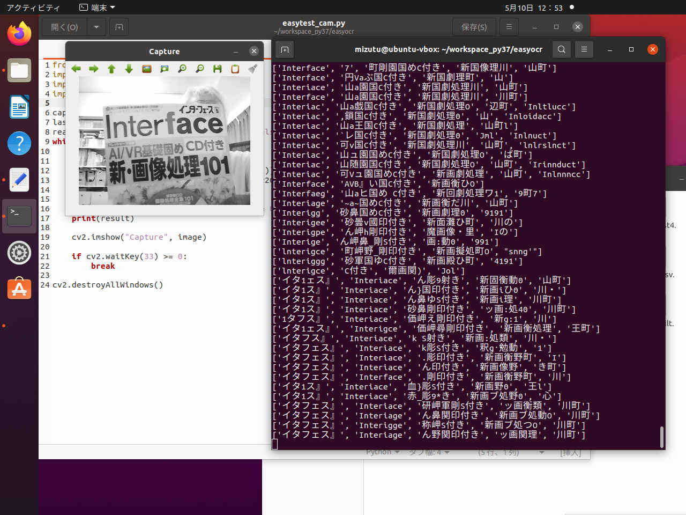Open the terminal search tool
Viewport: 686px width, 515px height.
[x=561, y=49]
